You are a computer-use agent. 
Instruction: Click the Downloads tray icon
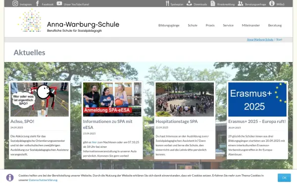coord(189,3)
